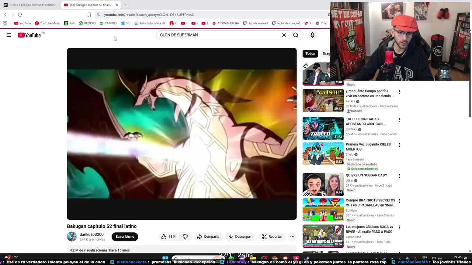This screenshot has width=472, height=265.
Task: Open YouTube bookmark in bookmarks bar
Action: coord(22,23)
